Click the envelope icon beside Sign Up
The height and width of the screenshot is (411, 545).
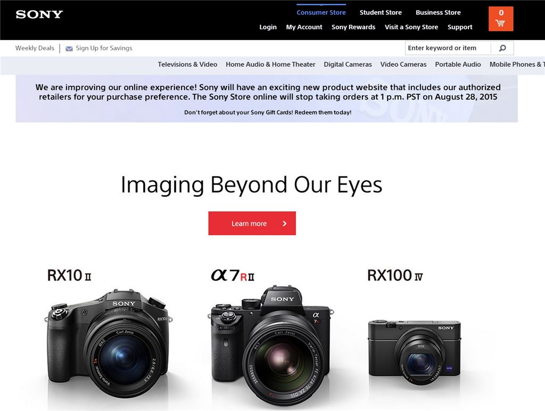69,48
